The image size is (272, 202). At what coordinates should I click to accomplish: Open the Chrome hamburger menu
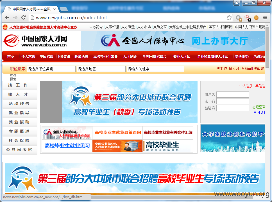265,17
